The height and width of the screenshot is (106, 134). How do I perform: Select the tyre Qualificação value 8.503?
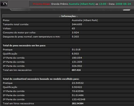coord(75,54)
